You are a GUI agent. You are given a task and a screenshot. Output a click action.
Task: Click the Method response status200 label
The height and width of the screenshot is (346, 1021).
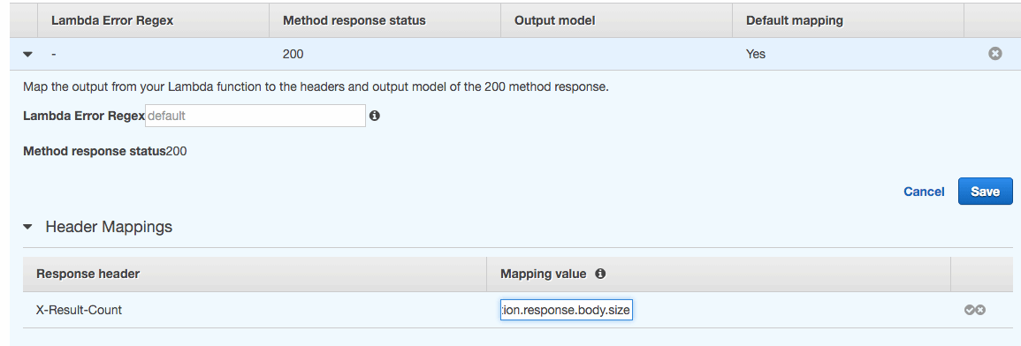(x=105, y=151)
